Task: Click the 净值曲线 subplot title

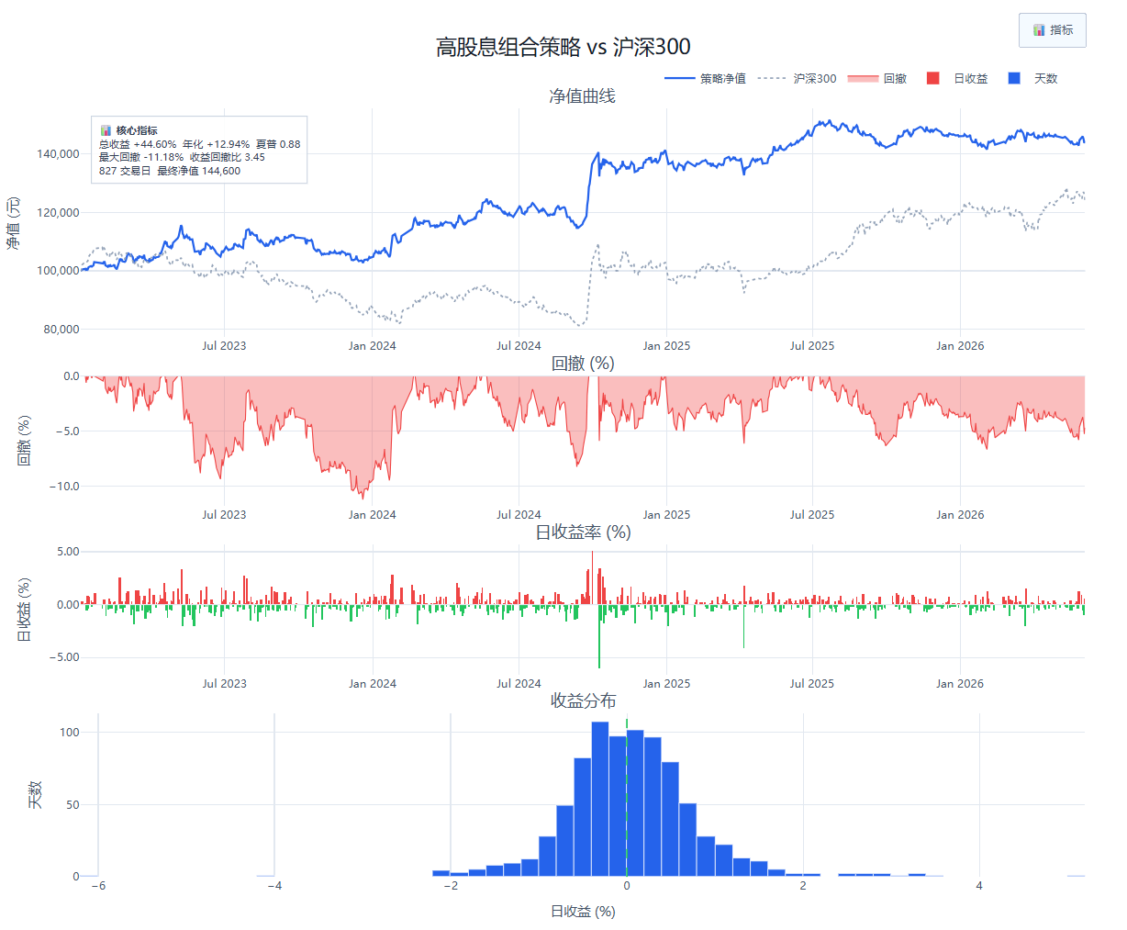Action: coord(582,96)
